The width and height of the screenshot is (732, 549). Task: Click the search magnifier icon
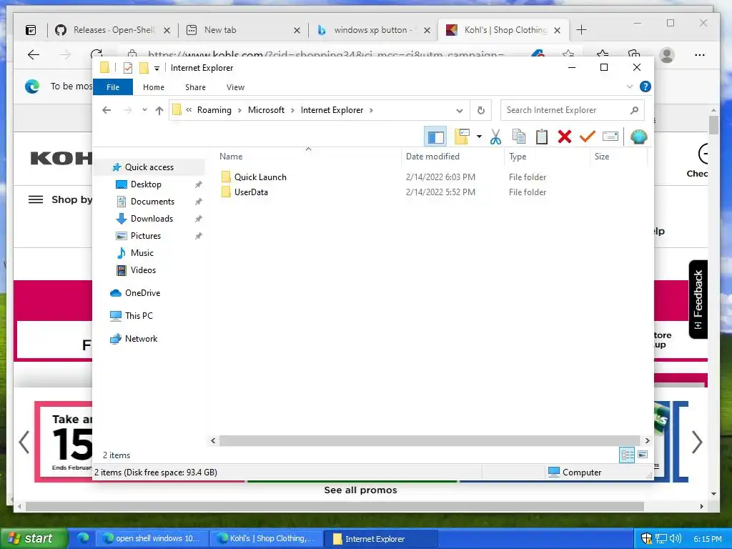click(634, 110)
